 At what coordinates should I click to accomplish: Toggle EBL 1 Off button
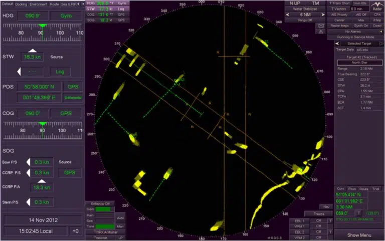(x=317, y=220)
